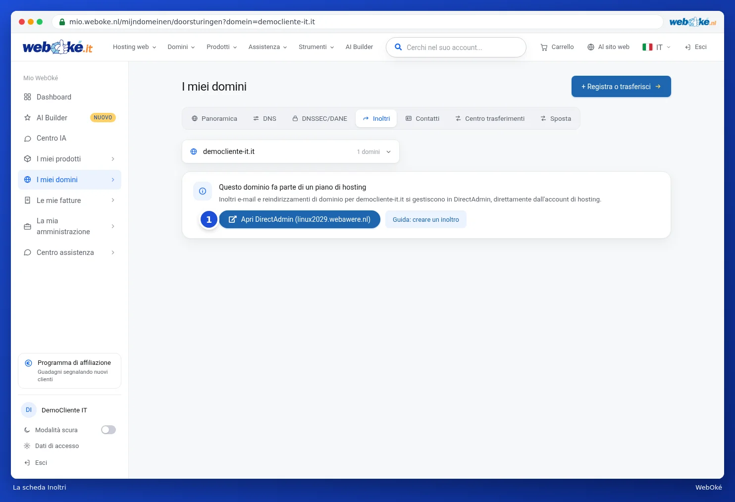This screenshot has height=502, width=735.
Task: Click Apri DirectAdmin (linux2029.webawere.nl) button
Action: pyautogui.click(x=300, y=219)
